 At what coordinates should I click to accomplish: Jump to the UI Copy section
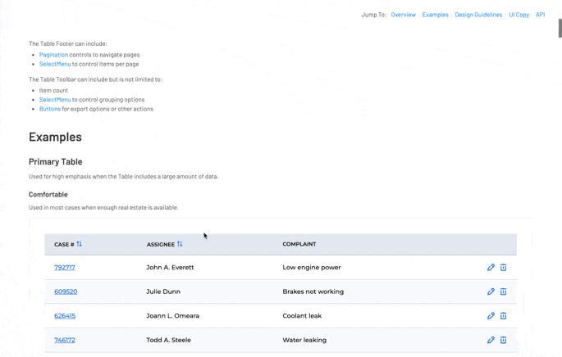[519, 15]
